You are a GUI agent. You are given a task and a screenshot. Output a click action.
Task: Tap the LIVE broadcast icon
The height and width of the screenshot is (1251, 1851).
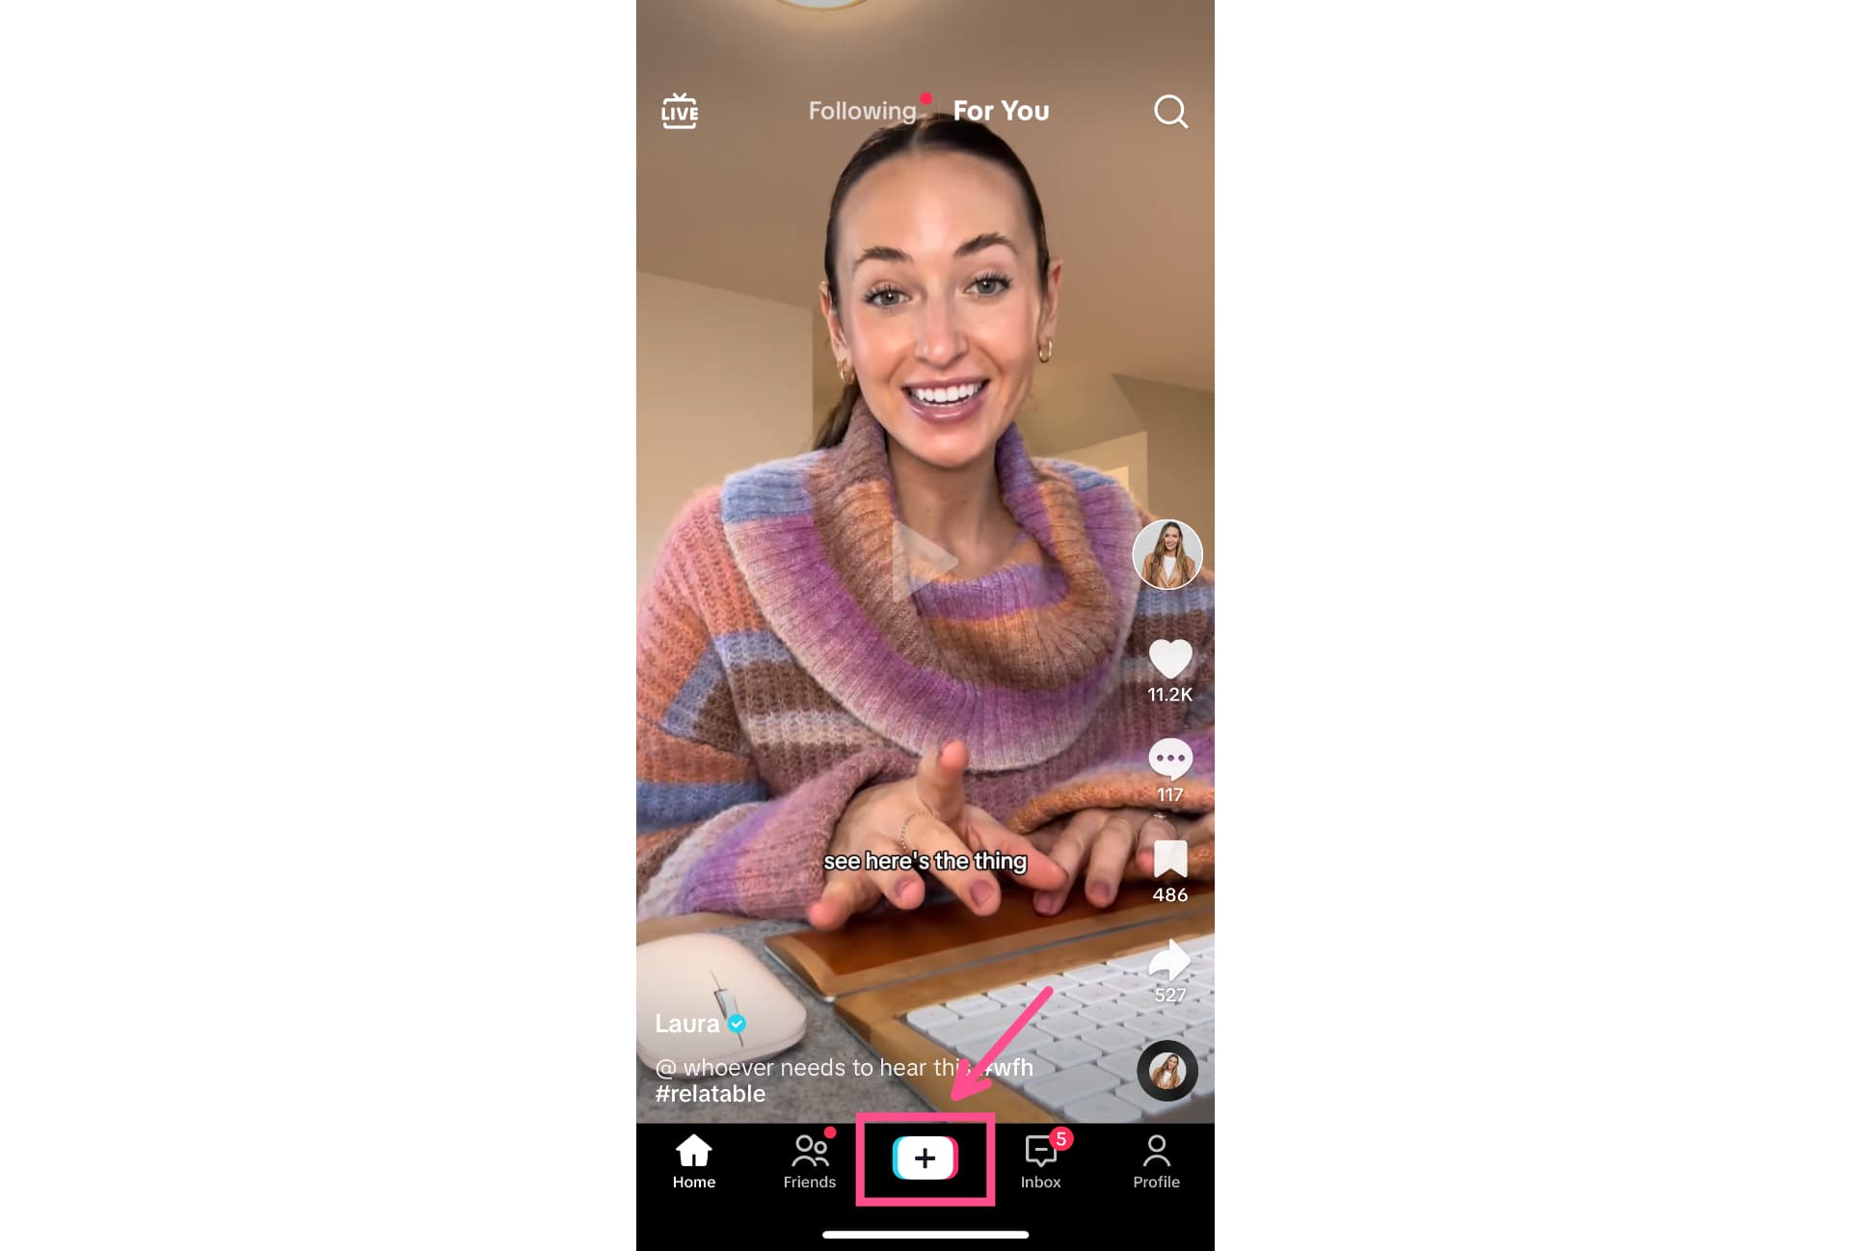[x=680, y=109]
